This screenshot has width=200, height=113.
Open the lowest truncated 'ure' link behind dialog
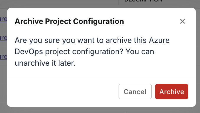[x=4, y=57]
